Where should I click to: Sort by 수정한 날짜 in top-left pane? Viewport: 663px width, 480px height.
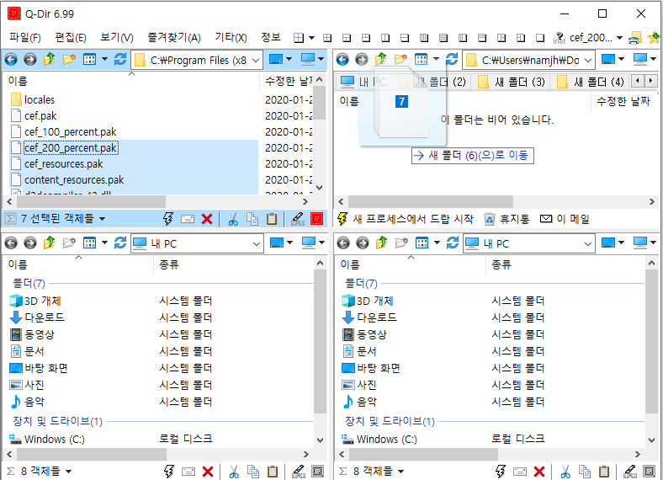click(288, 81)
